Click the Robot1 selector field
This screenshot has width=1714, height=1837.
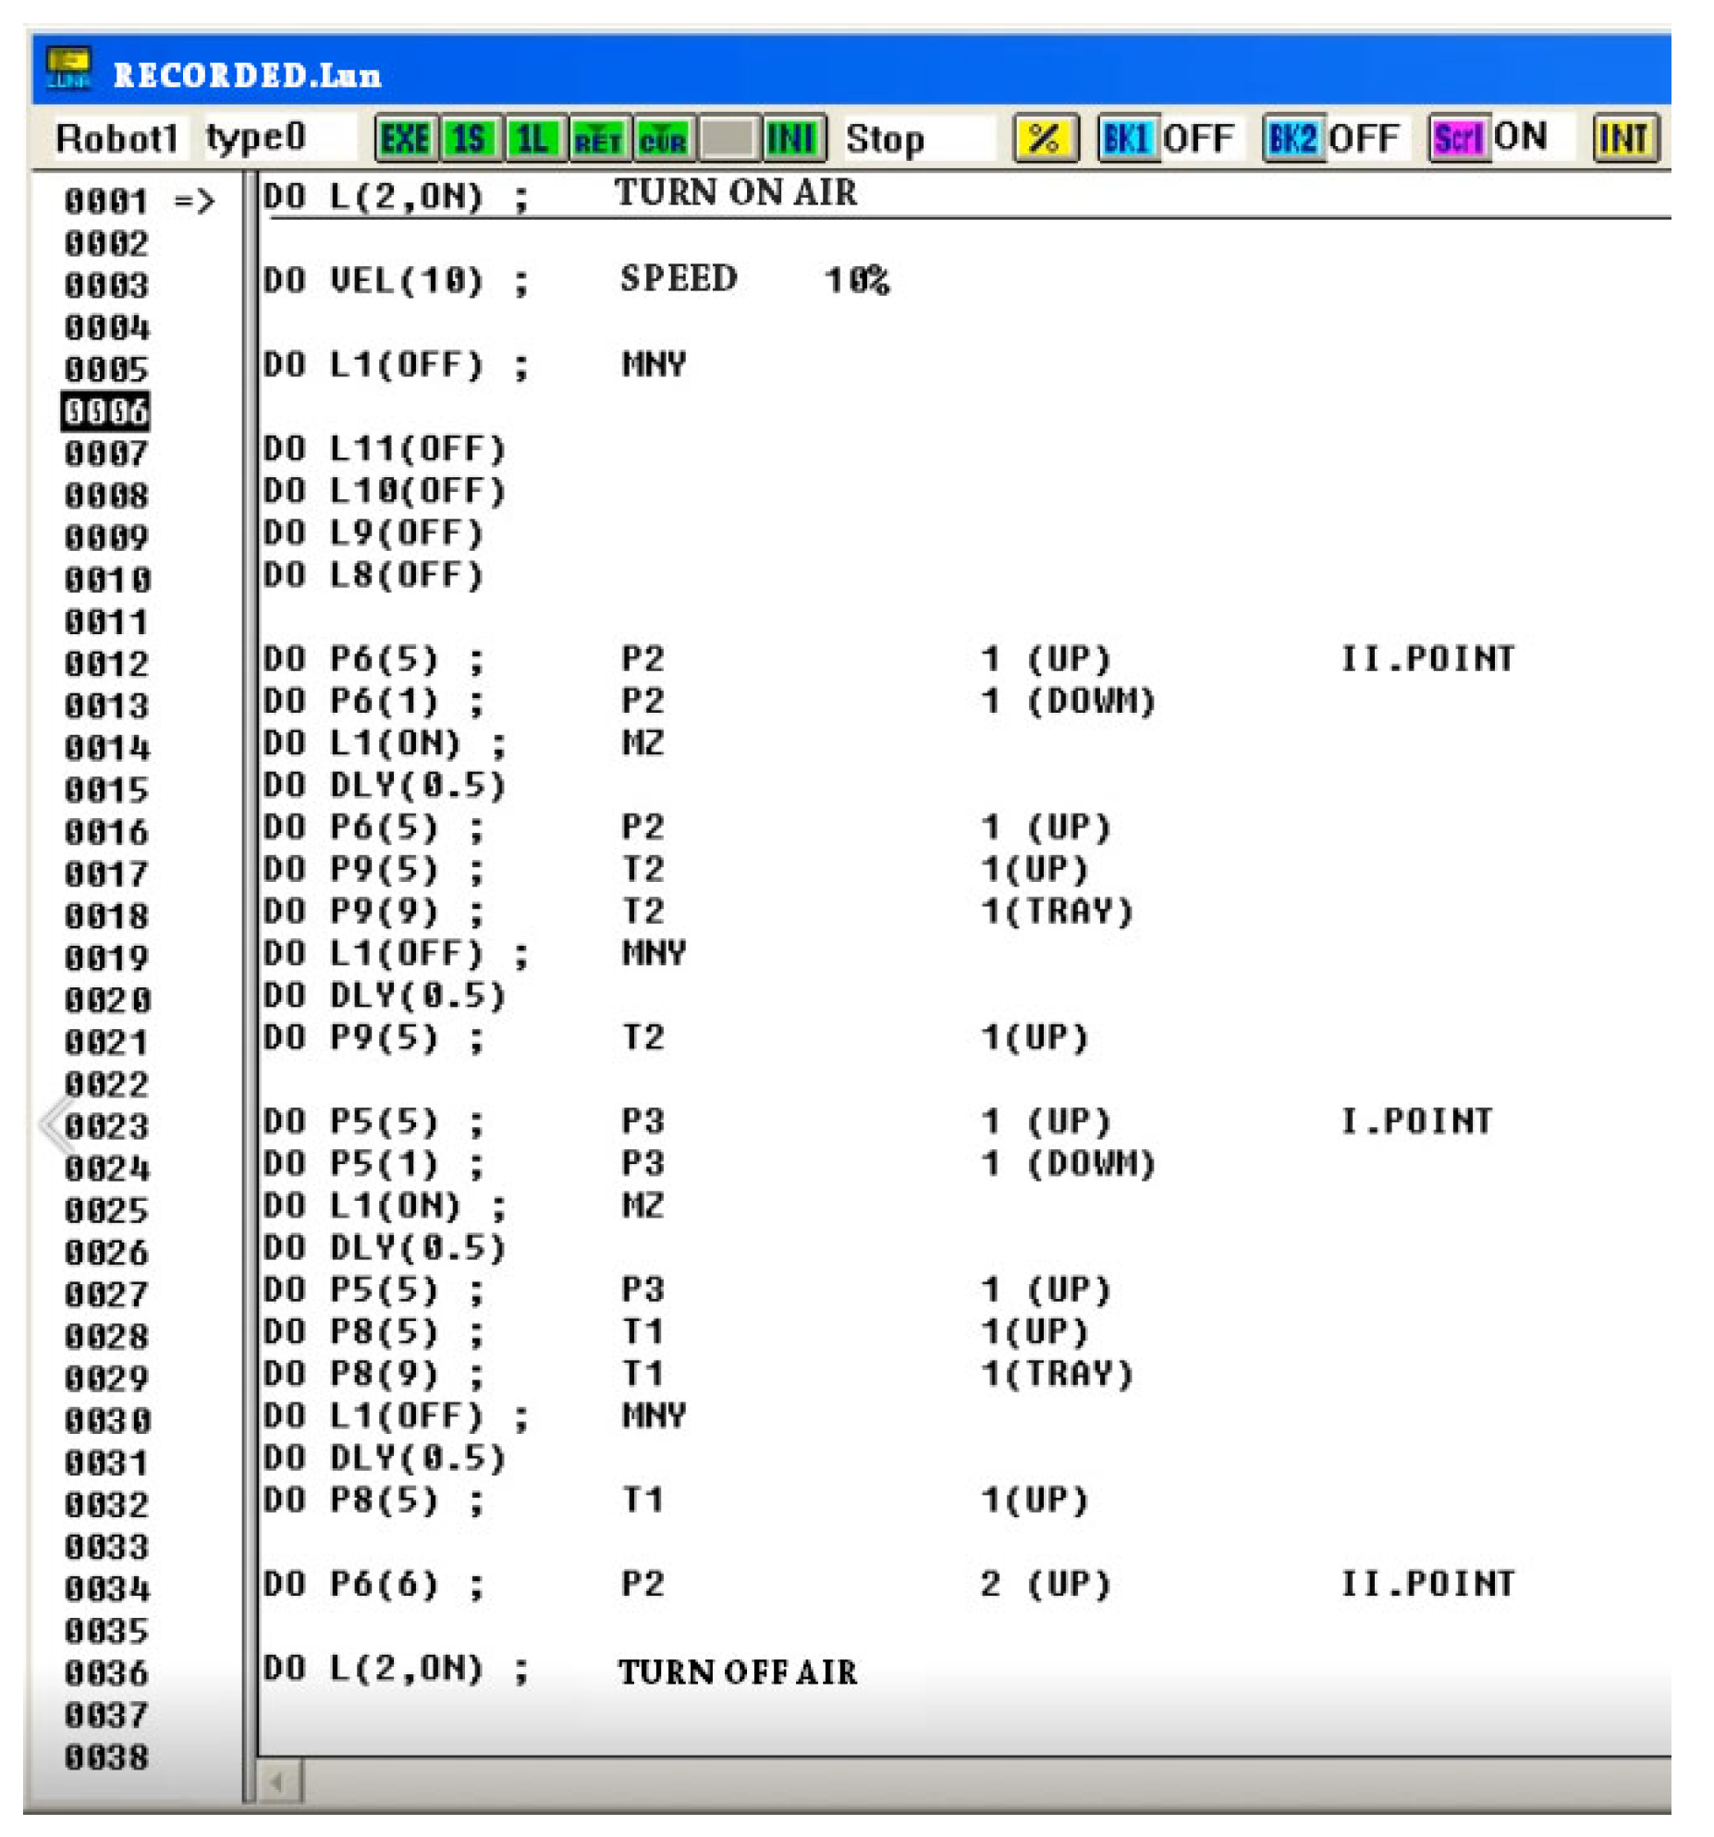click(116, 139)
